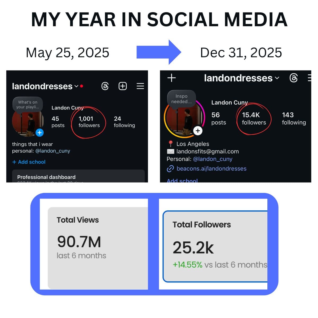Click the blue add-story plus on May profile picture
318x318 pixels.
coord(39,133)
